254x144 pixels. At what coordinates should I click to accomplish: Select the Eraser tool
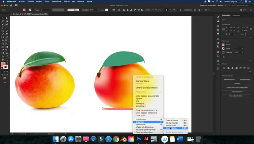tap(7, 34)
